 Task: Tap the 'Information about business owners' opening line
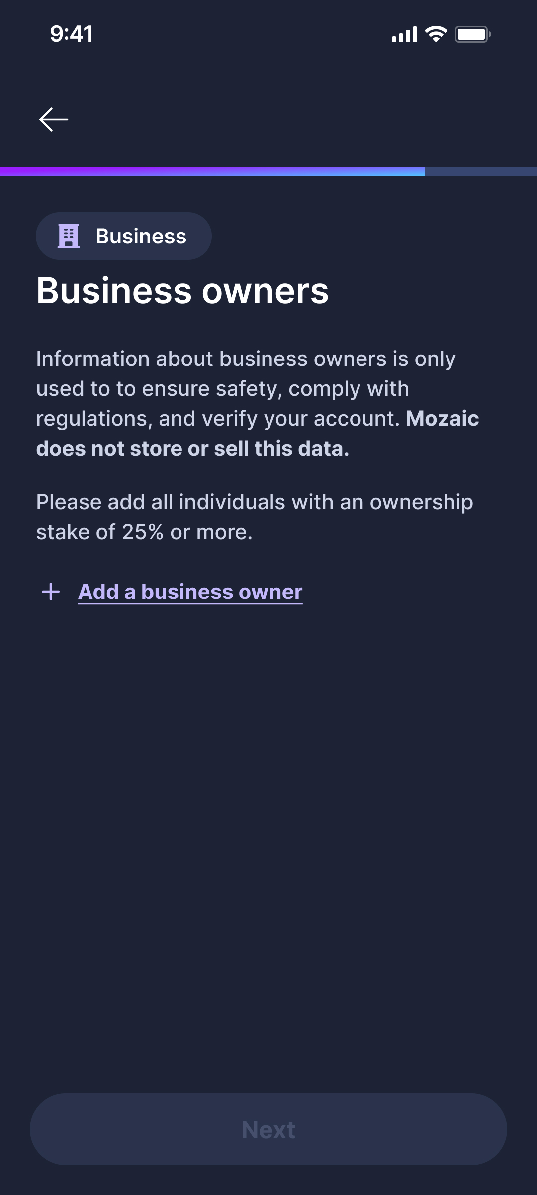pos(246,359)
